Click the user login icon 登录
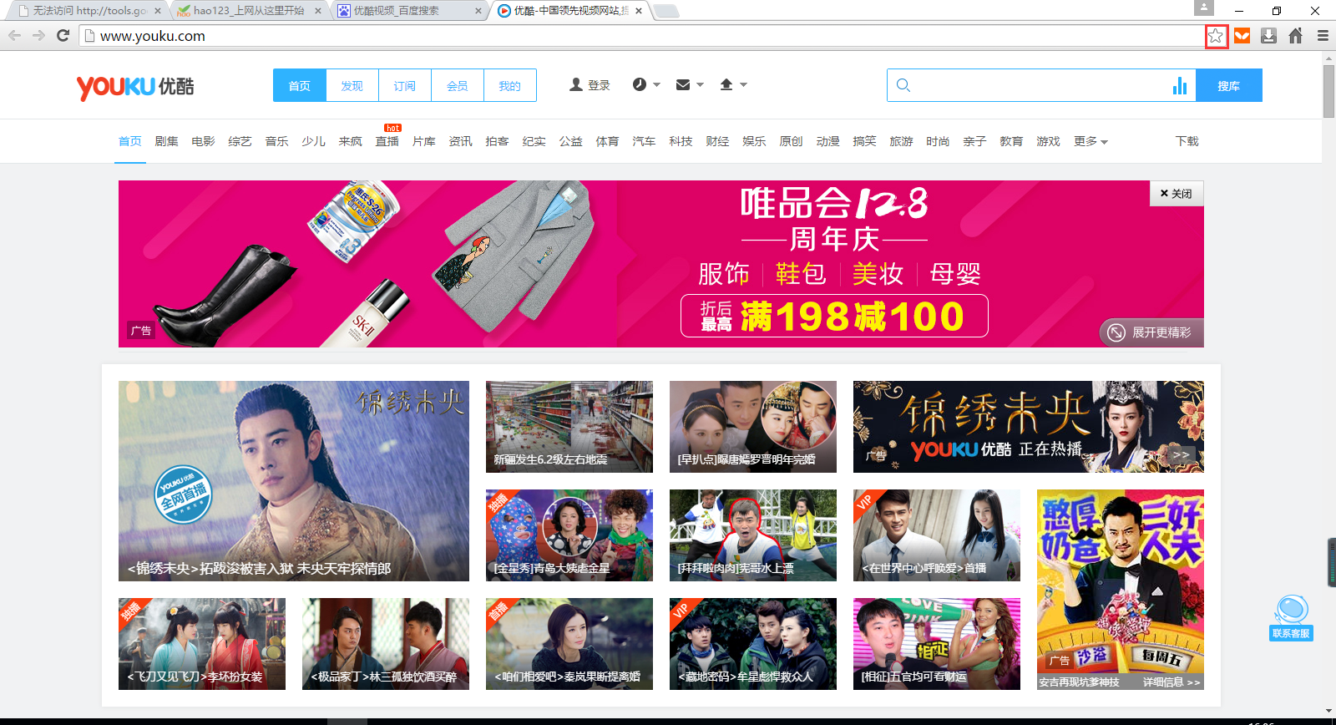 point(590,85)
